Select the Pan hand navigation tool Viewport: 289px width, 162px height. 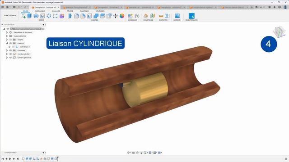(x=137, y=153)
